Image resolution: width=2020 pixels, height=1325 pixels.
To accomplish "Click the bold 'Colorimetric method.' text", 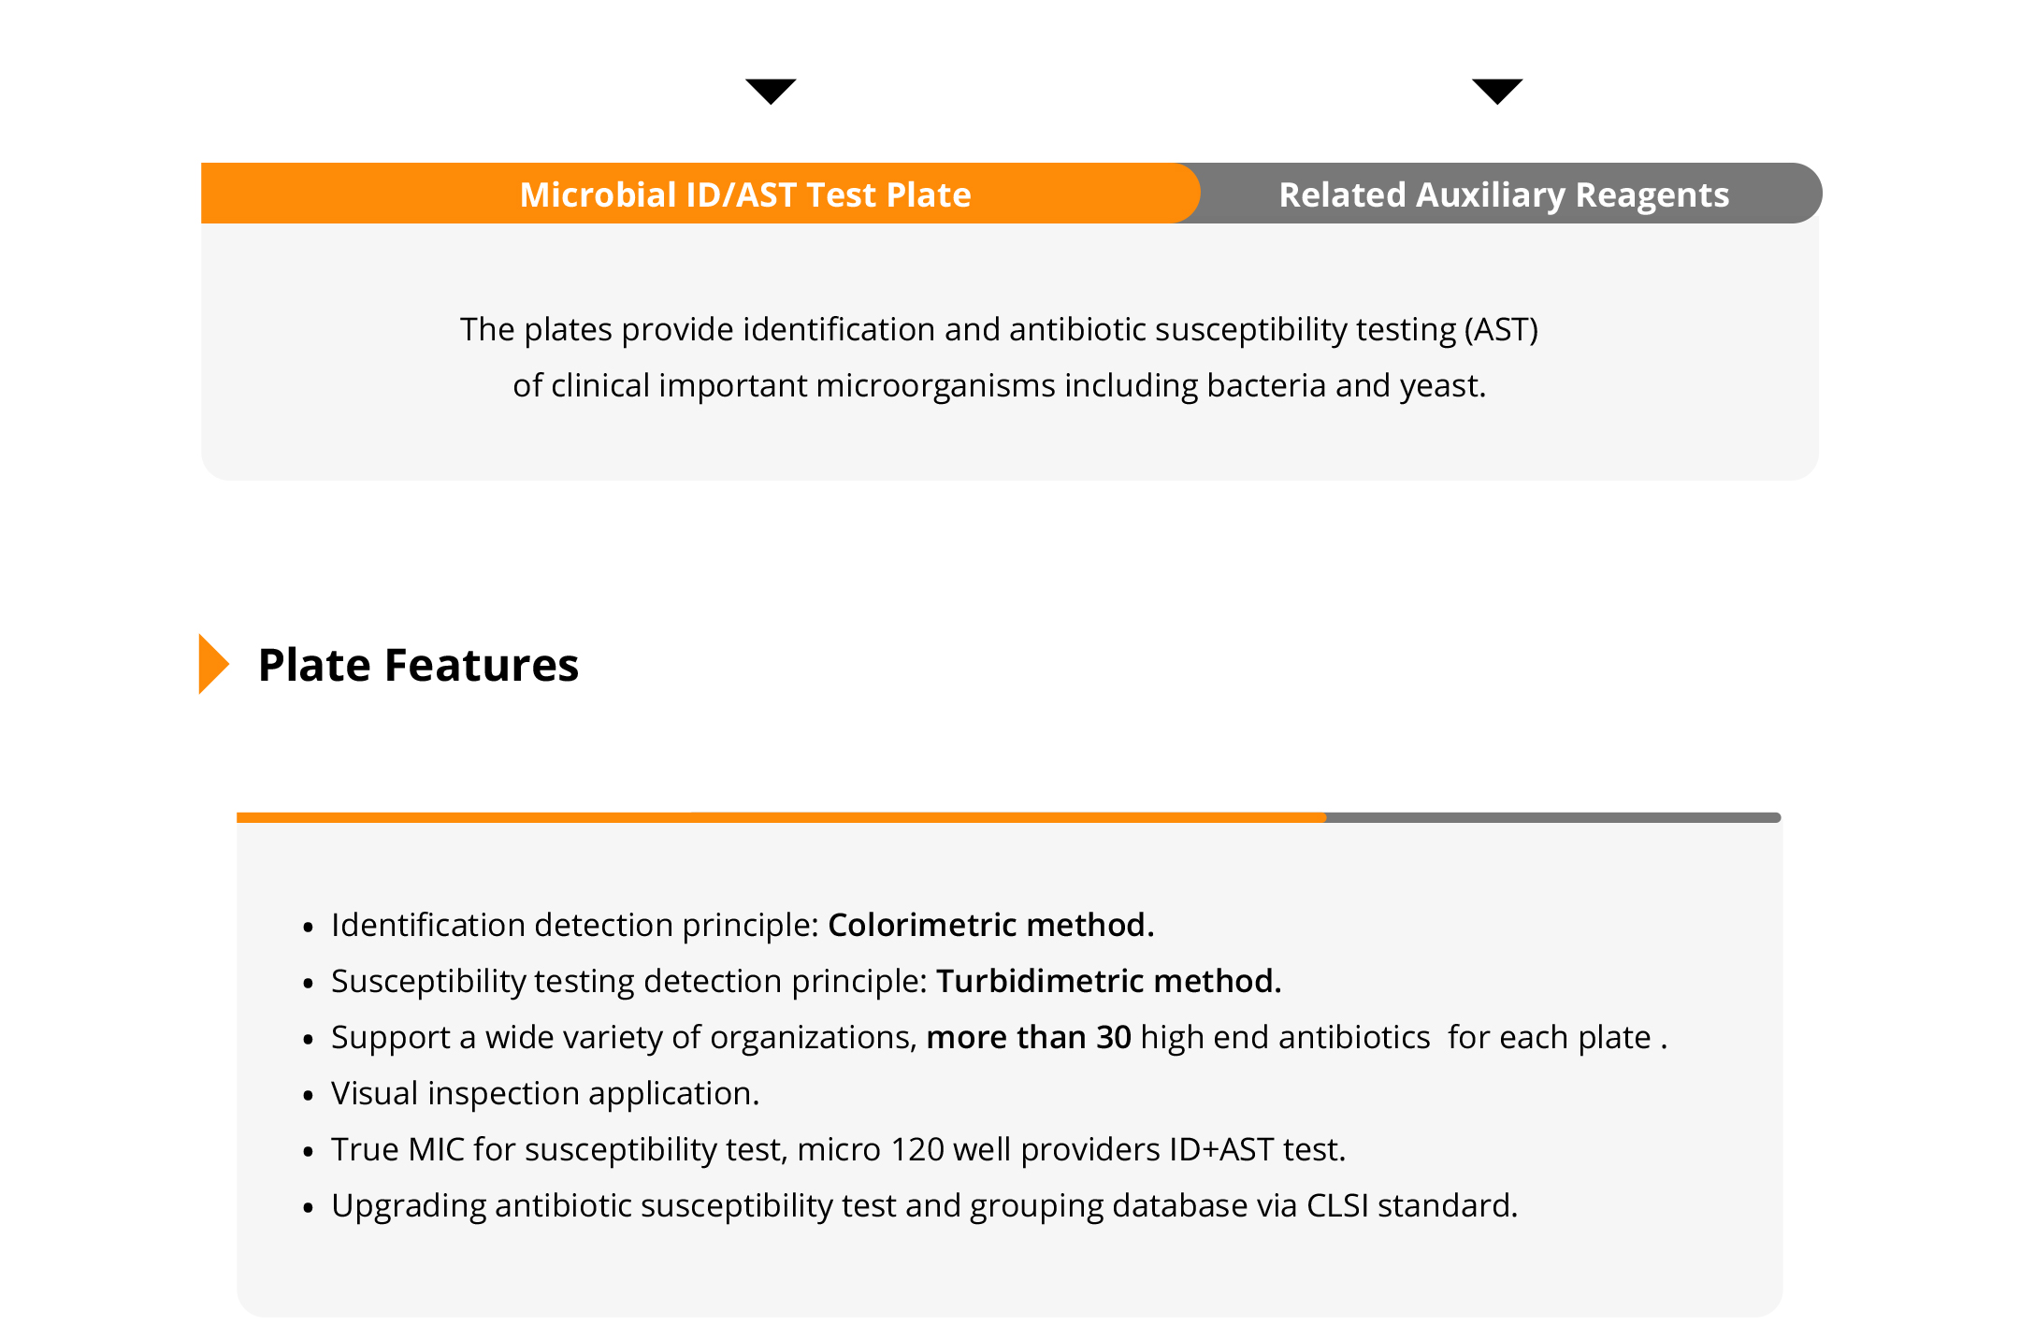I will pos(990,925).
